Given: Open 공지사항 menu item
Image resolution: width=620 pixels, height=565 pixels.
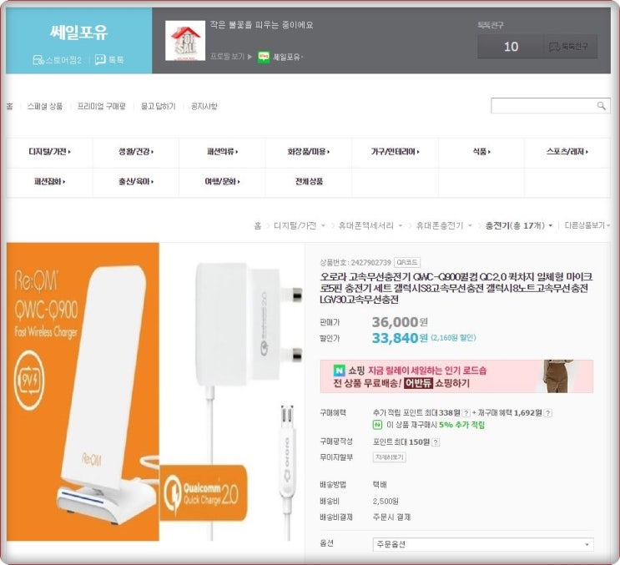Looking at the screenshot, I should [204, 106].
